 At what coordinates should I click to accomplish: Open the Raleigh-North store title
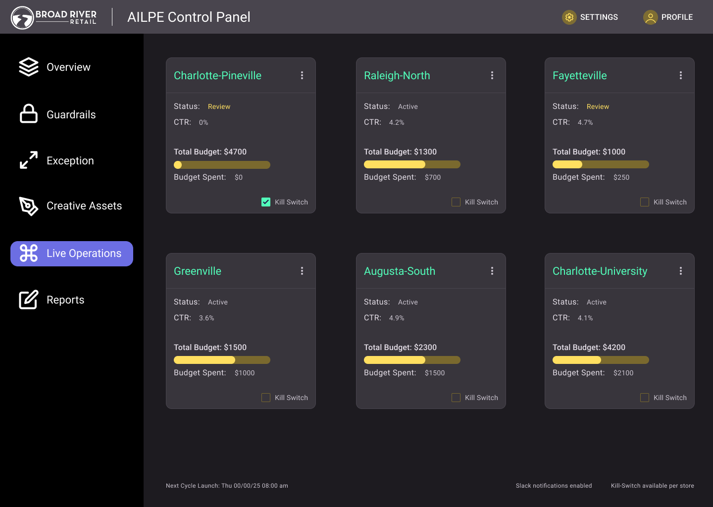pos(397,76)
